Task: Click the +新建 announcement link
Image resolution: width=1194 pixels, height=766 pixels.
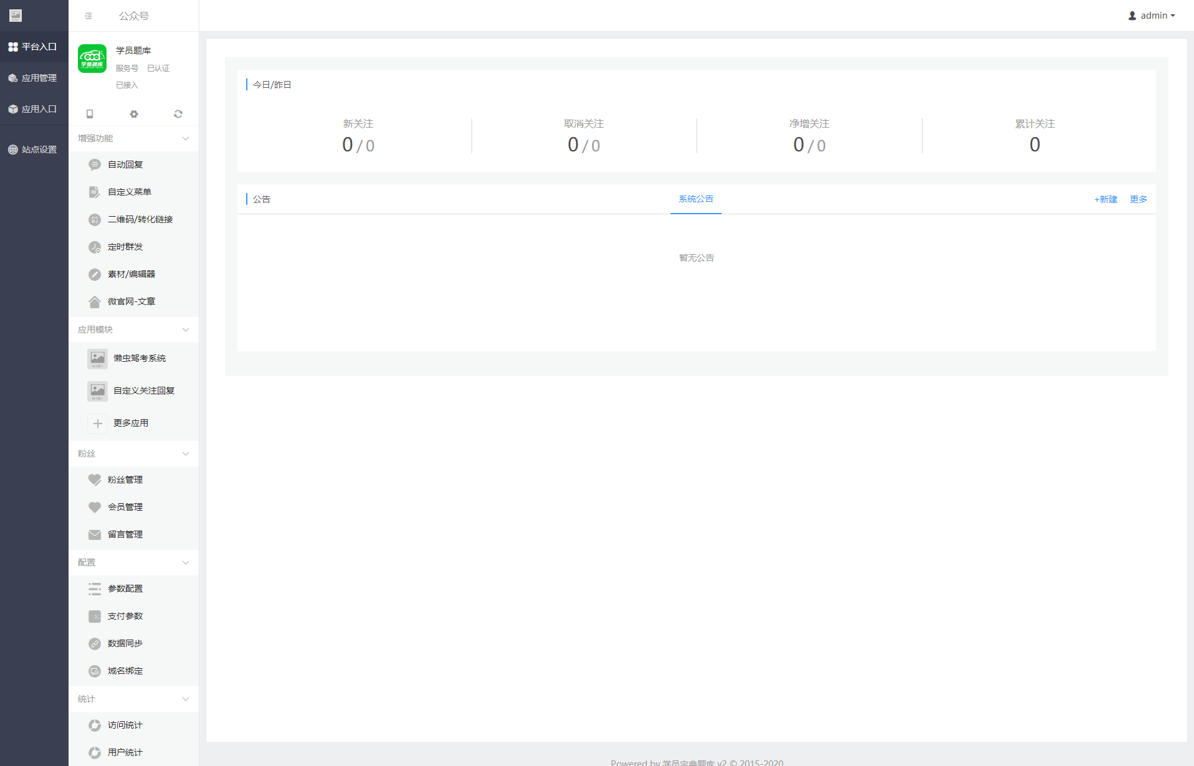Action: click(1106, 199)
